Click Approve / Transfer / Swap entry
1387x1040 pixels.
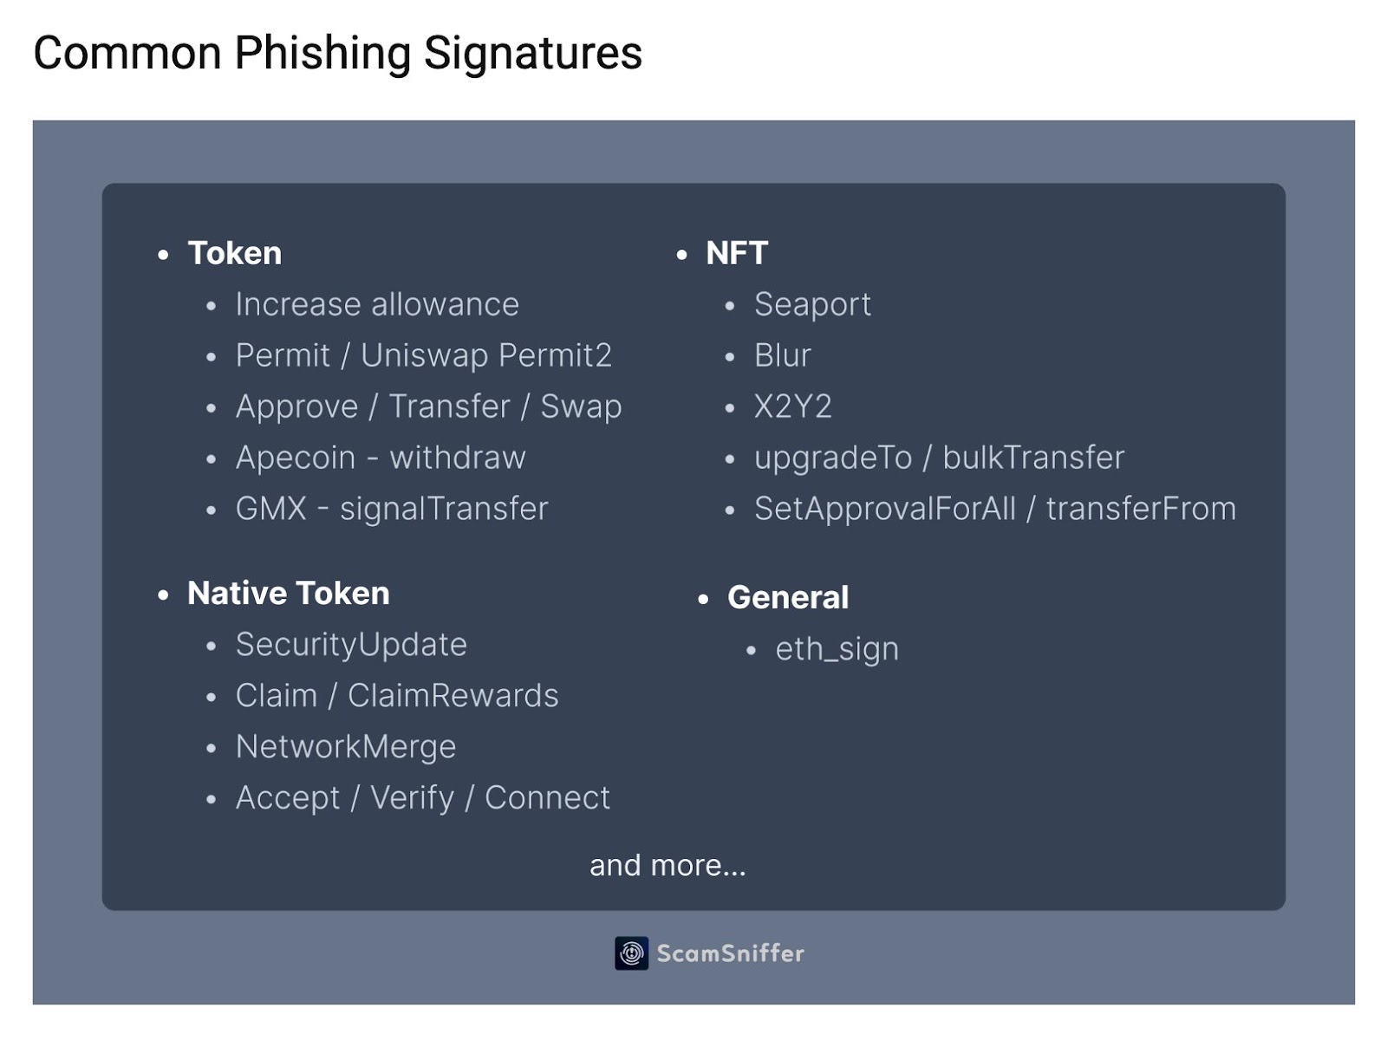[428, 406]
